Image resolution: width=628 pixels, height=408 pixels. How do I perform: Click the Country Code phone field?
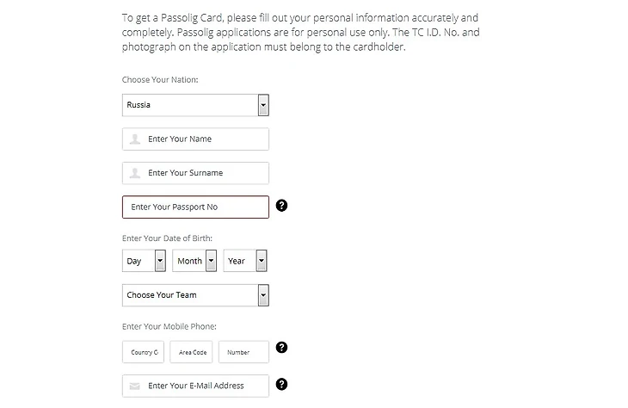click(144, 352)
